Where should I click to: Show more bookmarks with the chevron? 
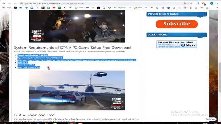[217, 8]
